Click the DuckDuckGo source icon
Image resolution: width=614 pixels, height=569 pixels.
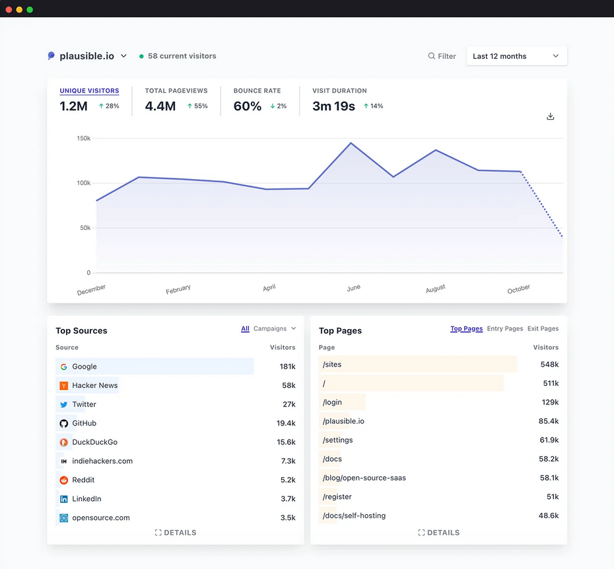64,442
